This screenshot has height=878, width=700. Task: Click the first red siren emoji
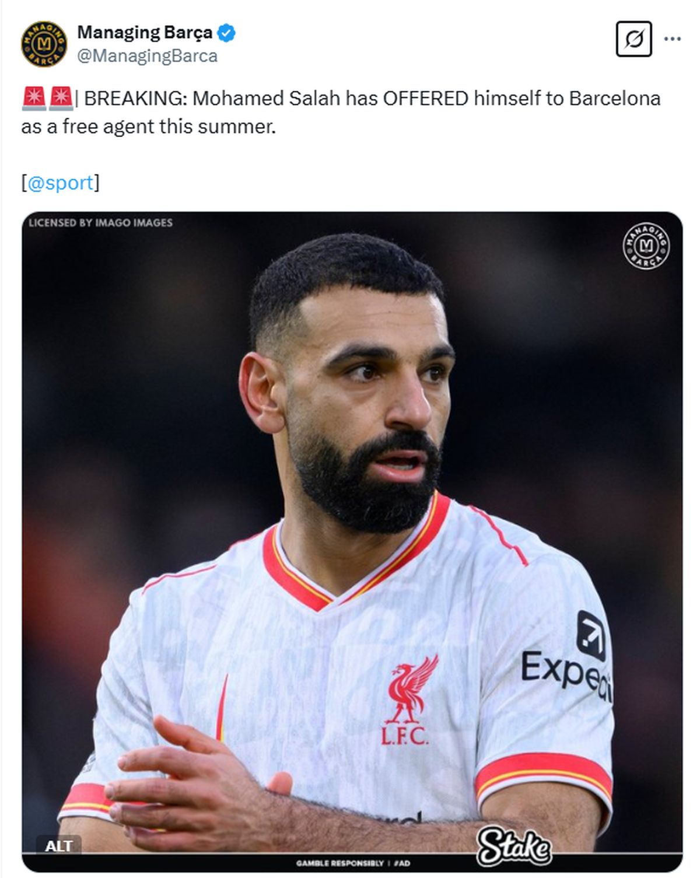(34, 99)
